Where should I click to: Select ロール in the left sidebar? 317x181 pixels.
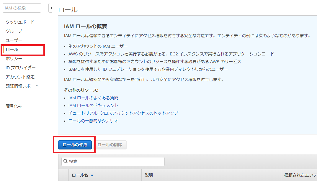(12, 49)
